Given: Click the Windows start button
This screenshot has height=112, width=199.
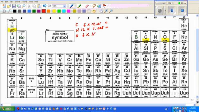Looking at the screenshot, I should (7, 109).
